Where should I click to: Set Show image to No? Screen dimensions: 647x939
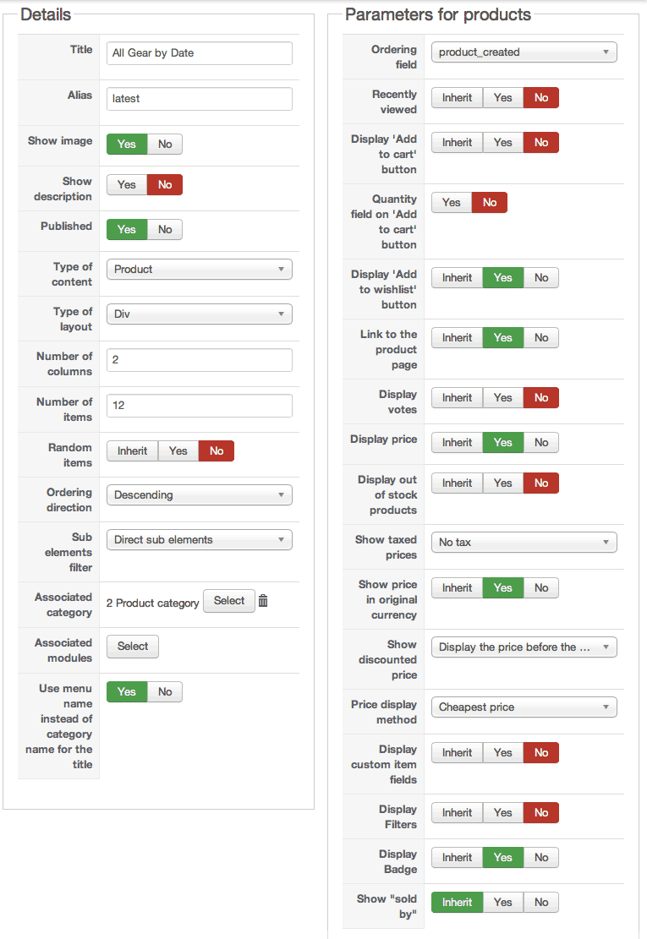[x=165, y=144]
